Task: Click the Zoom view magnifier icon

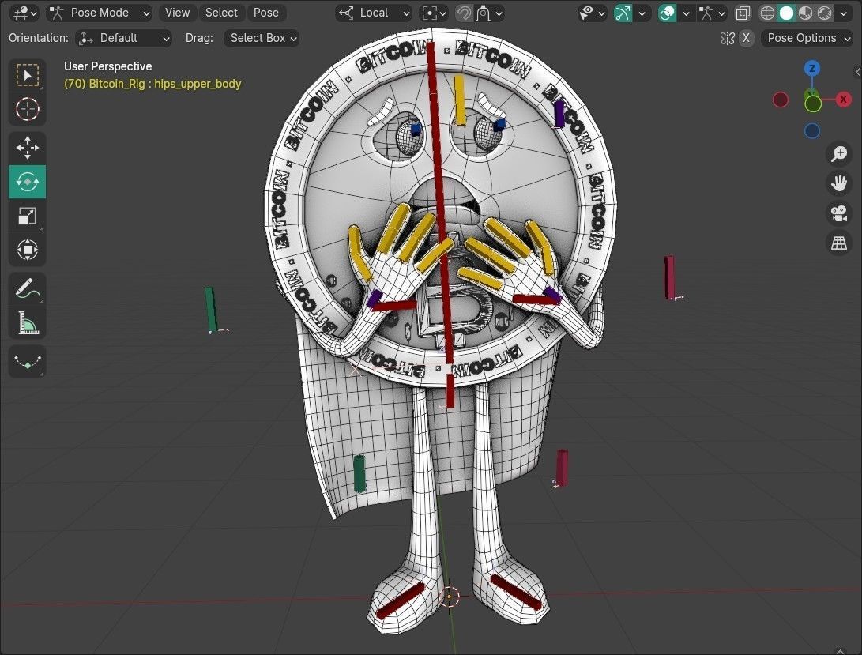Action: [839, 154]
